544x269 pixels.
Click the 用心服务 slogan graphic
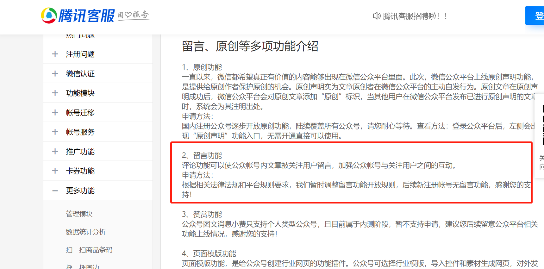tap(133, 15)
